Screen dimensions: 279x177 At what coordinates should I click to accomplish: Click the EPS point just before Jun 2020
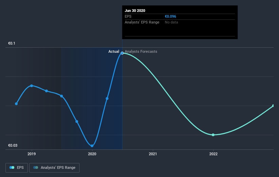click(107, 98)
